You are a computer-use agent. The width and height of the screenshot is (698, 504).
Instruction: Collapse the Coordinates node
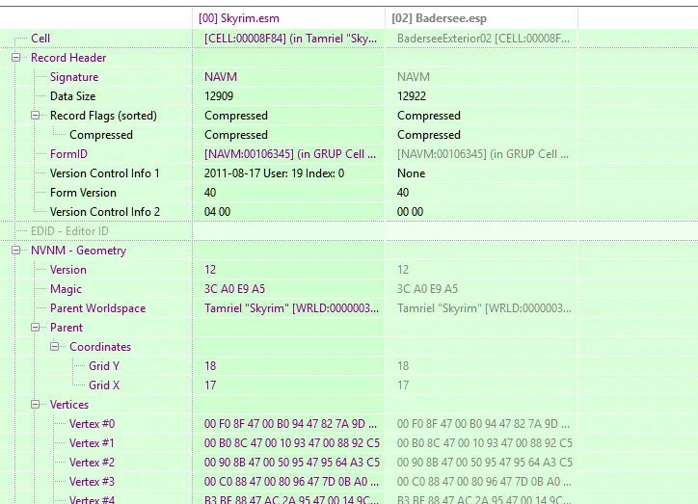54,347
